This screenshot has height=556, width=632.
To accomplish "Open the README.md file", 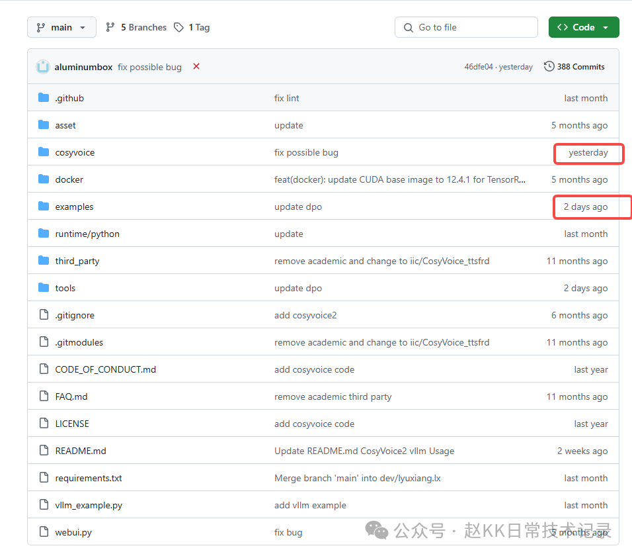I will 81,451.
